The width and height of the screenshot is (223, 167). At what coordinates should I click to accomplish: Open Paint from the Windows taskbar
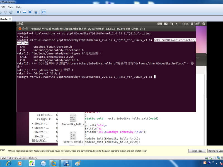78,163
